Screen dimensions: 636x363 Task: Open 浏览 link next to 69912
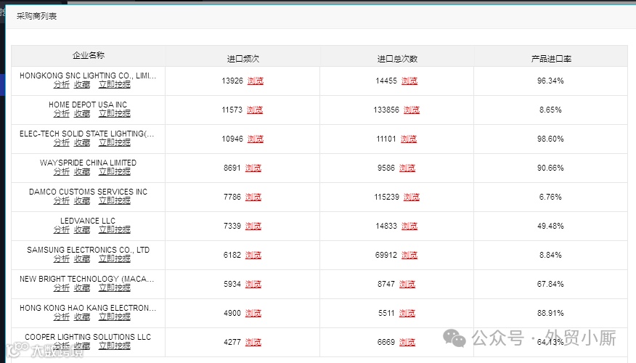click(x=409, y=255)
